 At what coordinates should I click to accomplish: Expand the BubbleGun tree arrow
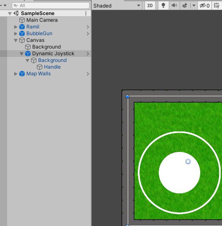click(x=15, y=33)
